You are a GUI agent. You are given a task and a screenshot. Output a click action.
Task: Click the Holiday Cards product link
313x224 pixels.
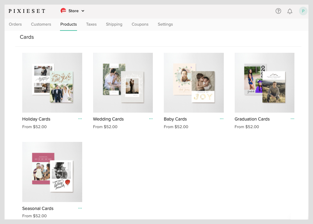tap(36, 119)
